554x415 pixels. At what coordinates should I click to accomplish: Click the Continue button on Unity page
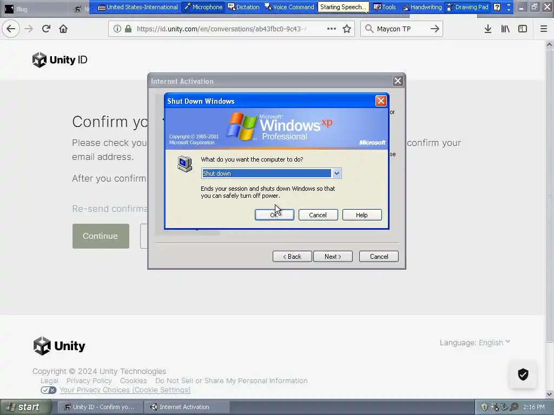coord(101,236)
